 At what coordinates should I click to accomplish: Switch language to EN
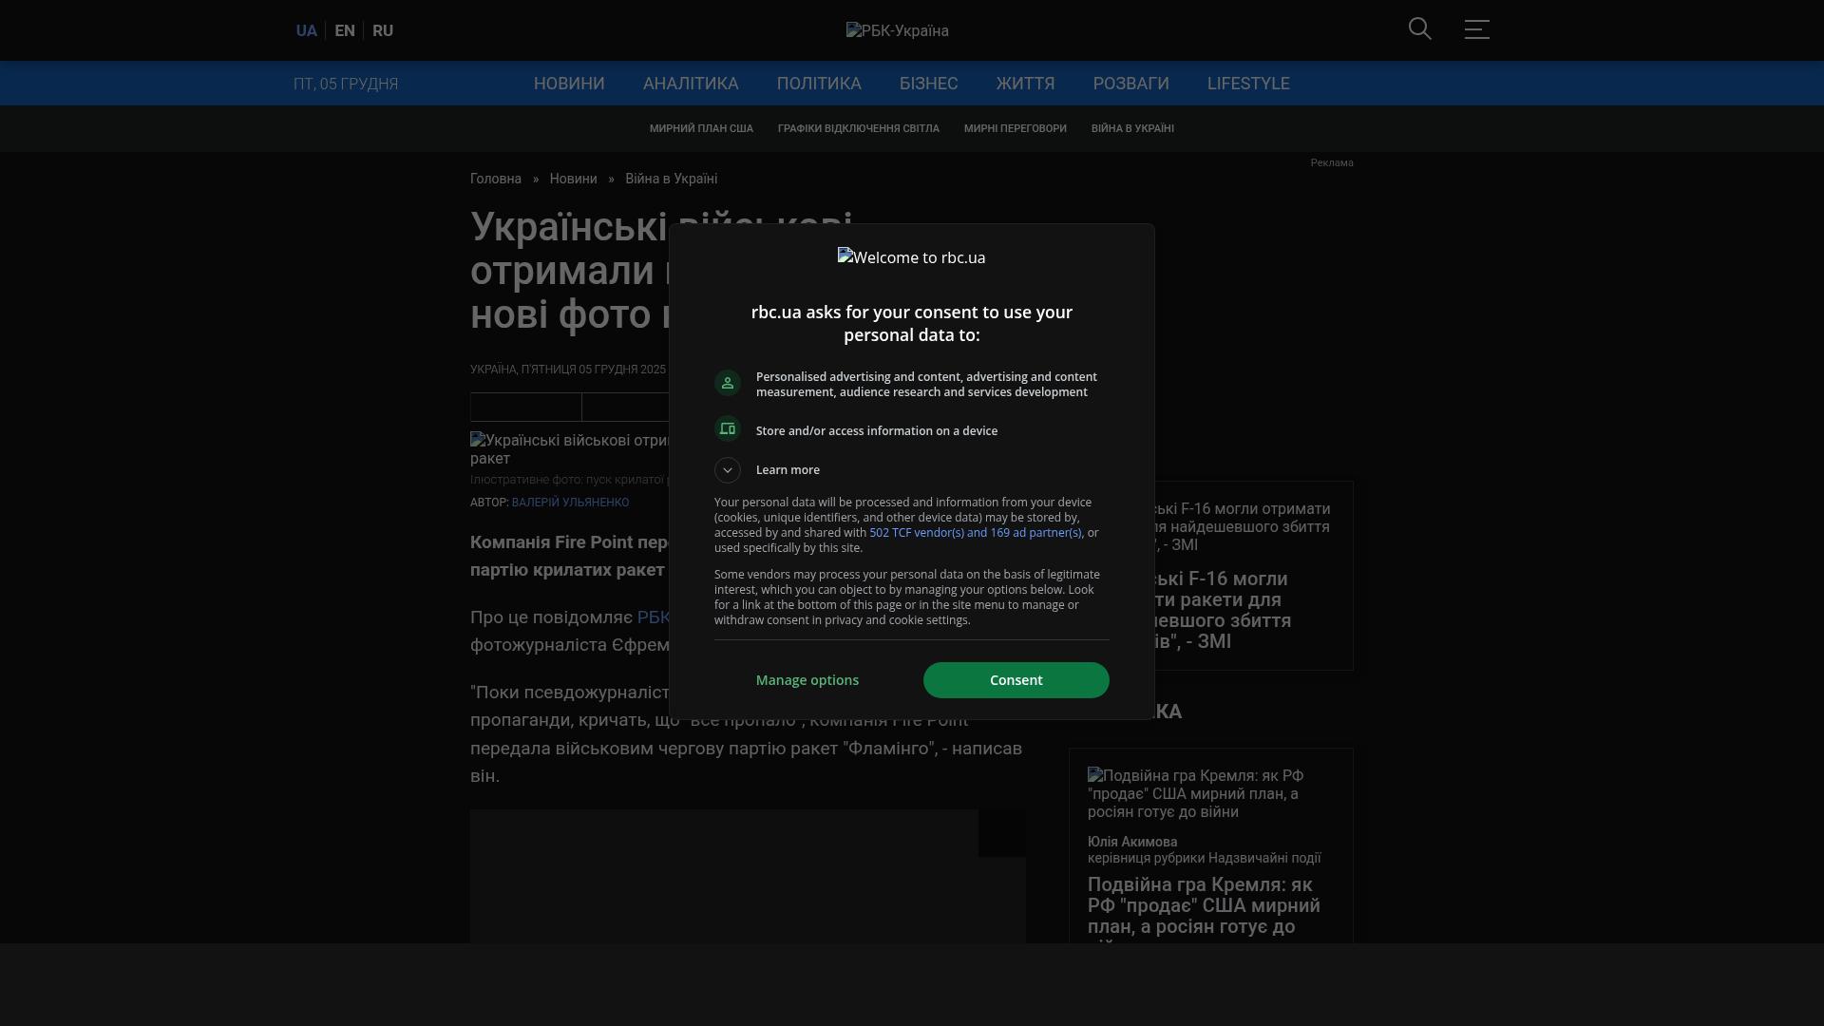[345, 30]
